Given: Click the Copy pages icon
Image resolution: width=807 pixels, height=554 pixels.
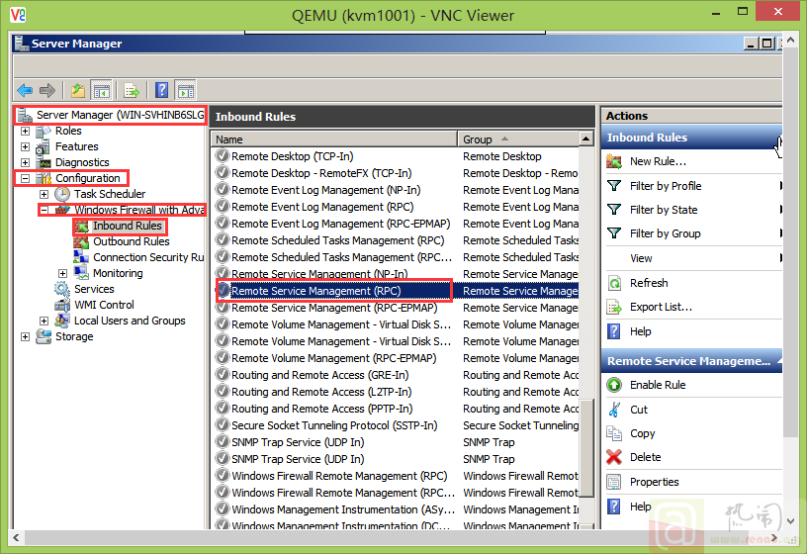Looking at the screenshot, I should coord(614,433).
